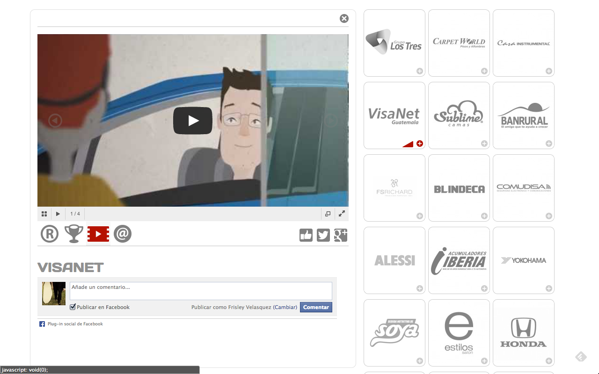Screen dimensions: 599x374
Task: Click the Cambiar link
Action: point(285,307)
